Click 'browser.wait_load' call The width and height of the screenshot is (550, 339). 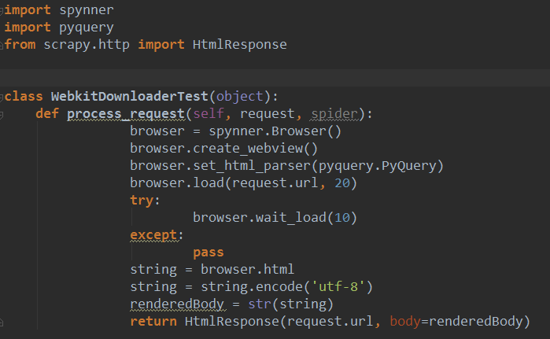point(260,218)
